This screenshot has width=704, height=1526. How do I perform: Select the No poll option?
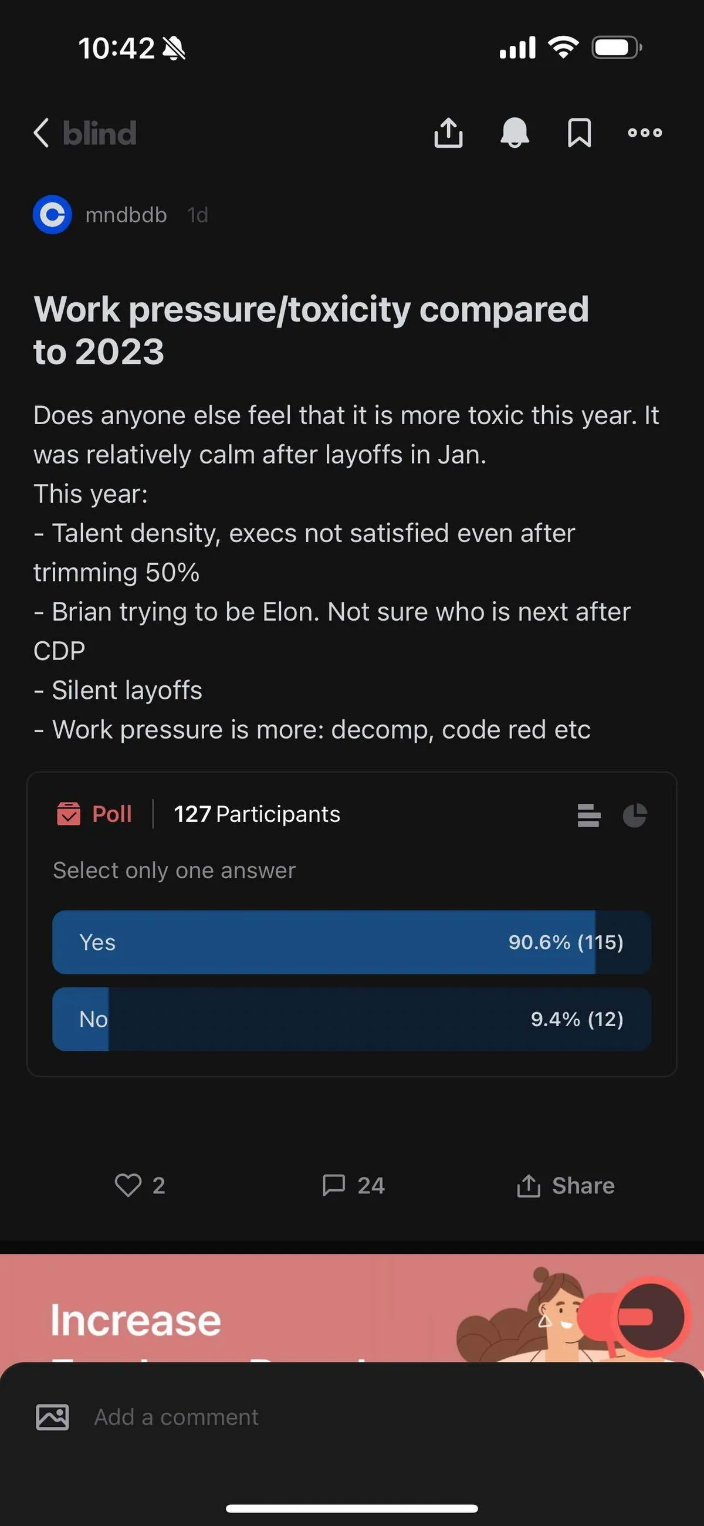(351, 1019)
